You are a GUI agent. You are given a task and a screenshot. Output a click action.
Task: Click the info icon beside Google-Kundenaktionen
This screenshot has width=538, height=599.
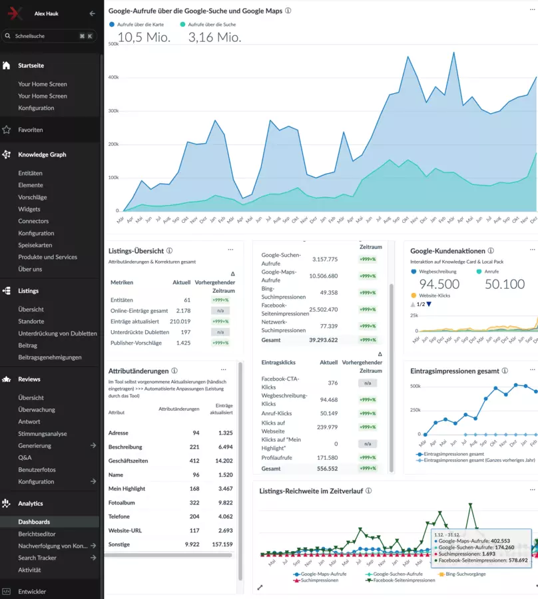click(491, 251)
